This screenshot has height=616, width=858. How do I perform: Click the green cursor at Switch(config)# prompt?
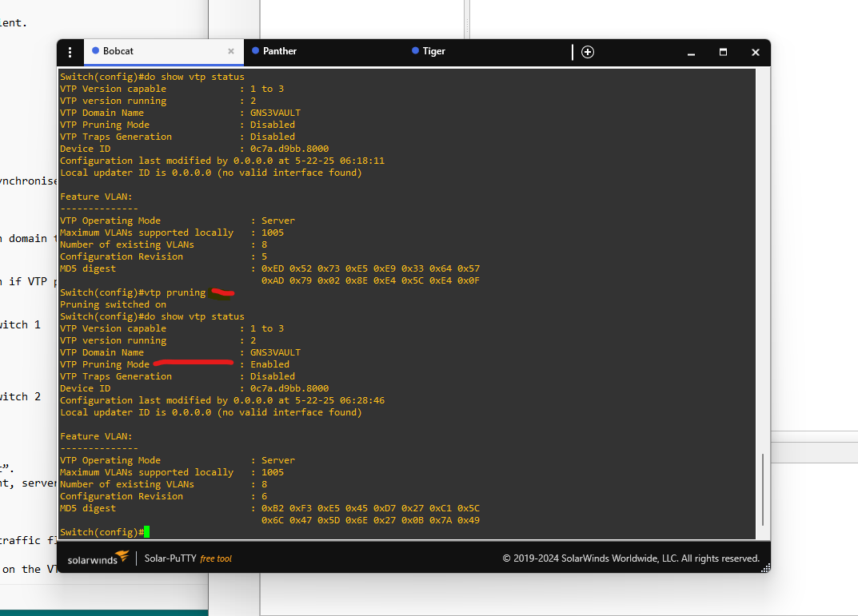[146, 532]
